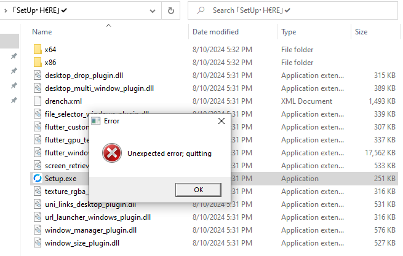Click the x64 folder icon
Viewport: 403px width, 256px height.
click(38, 50)
